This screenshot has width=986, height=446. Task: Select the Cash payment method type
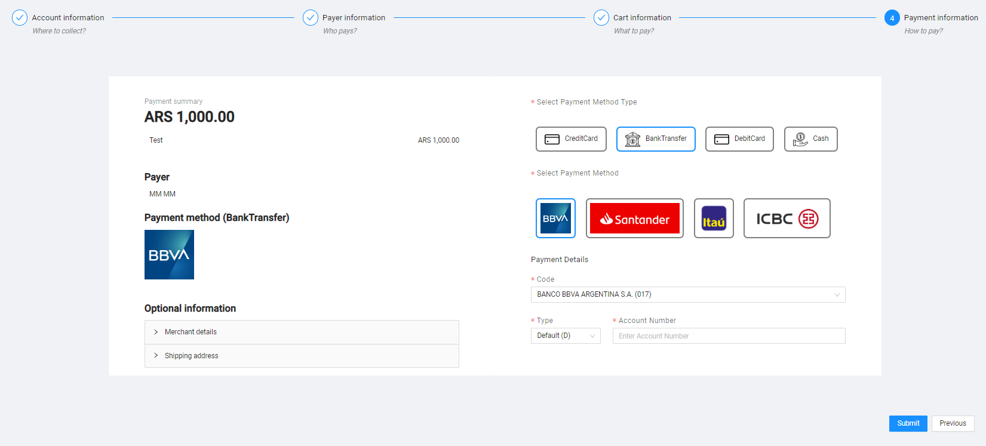click(x=810, y=139)
